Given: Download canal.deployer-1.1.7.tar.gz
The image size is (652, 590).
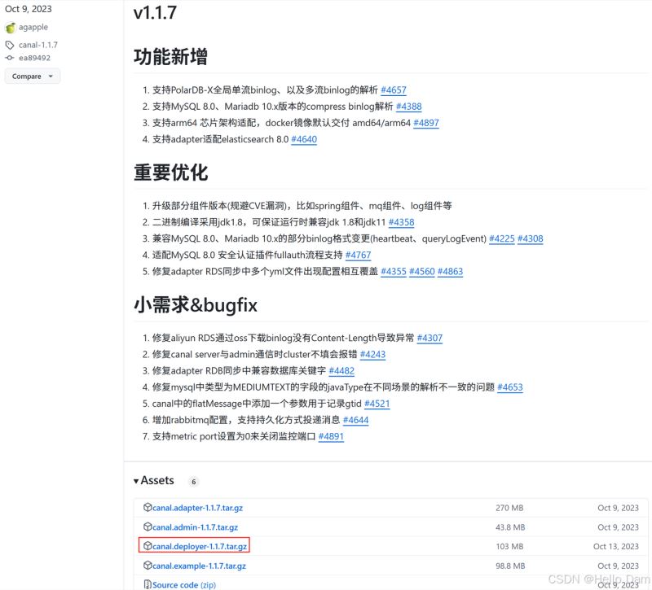Looking at the screenshot, I should point(200,546).
